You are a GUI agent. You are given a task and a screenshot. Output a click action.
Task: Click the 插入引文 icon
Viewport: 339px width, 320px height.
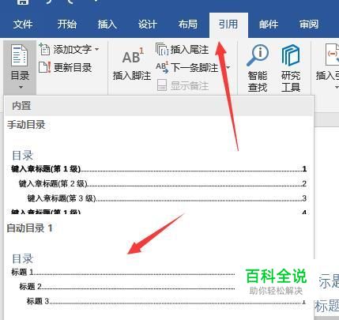pos(332,55)
